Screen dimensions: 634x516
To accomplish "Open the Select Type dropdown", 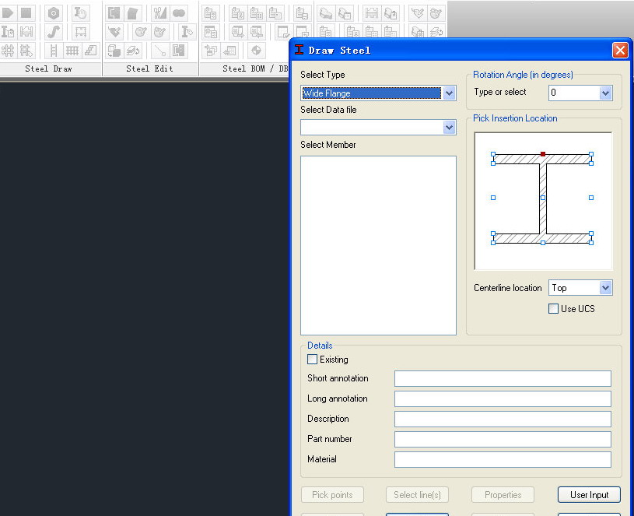I will point(449,93).
